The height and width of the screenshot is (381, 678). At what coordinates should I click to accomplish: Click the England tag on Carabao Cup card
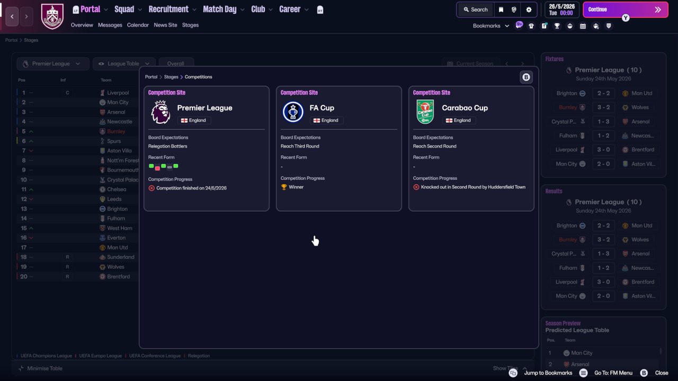pos(458,120)
